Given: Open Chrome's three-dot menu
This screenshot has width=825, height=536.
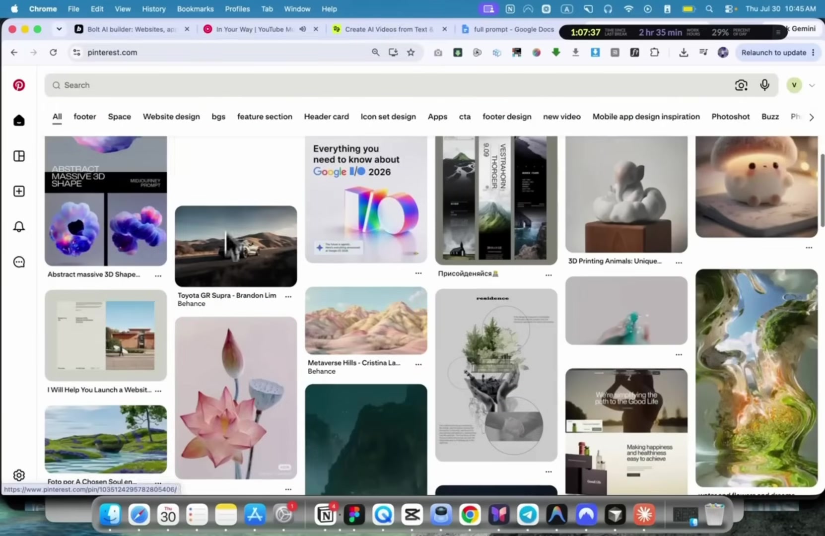Looking at the screenshot, I should pyautogui.click(x=813, y=52).
